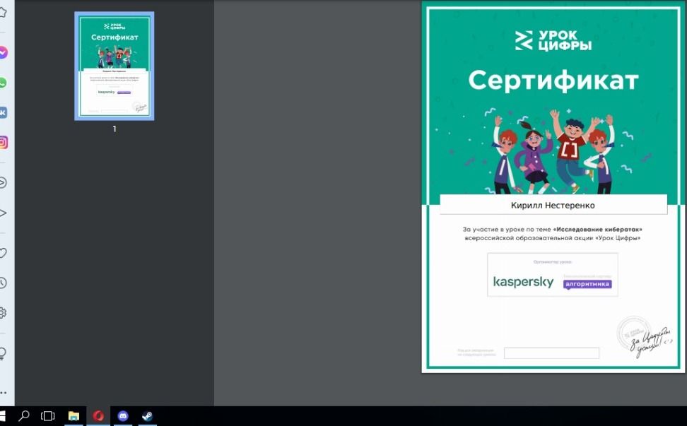Open Messenger in the Opera sidebar
The width and height of the screenshot is (687, 426).
(x=3, y=52)
